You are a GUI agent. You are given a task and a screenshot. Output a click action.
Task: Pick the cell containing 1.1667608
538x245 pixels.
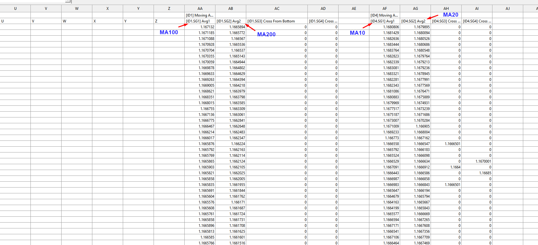pyautogui.click(x=416, y=226)
